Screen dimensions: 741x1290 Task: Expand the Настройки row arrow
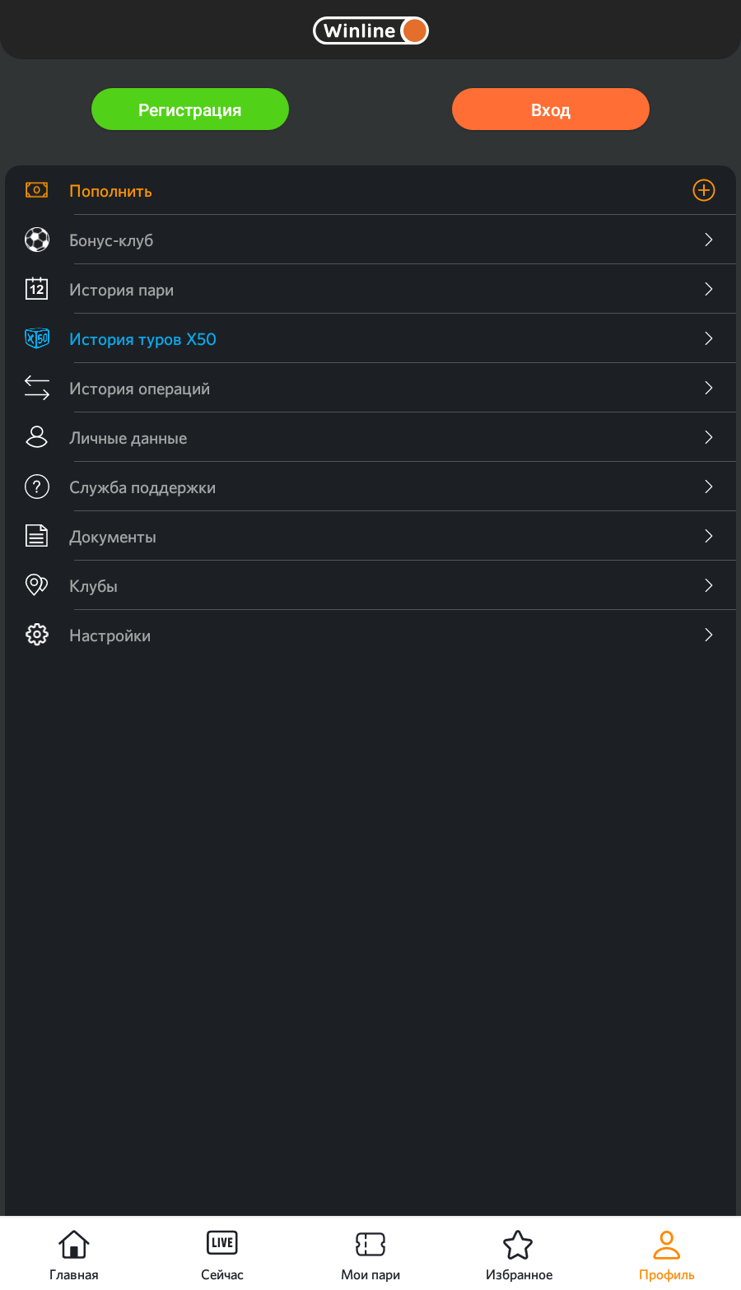[708, 635]
